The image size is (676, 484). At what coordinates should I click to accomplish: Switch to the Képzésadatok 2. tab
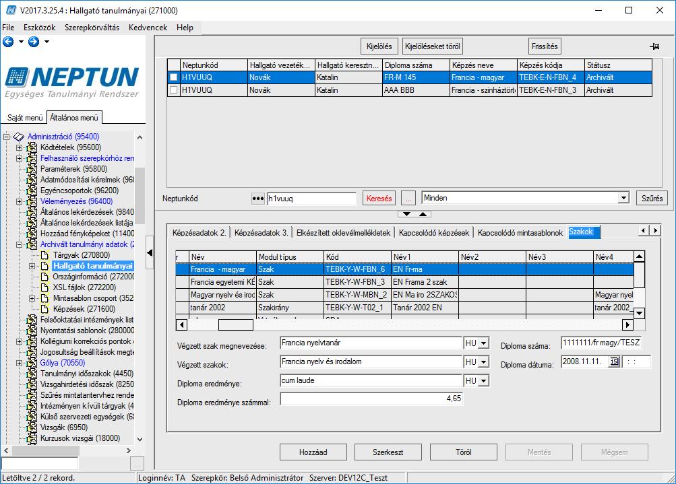point(199,233)
